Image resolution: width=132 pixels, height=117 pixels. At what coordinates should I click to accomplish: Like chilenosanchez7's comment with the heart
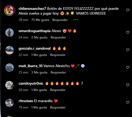128,10
